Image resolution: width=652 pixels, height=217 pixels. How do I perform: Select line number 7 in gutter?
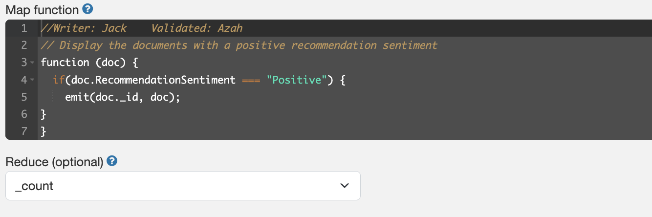click(x=24, y=131)
